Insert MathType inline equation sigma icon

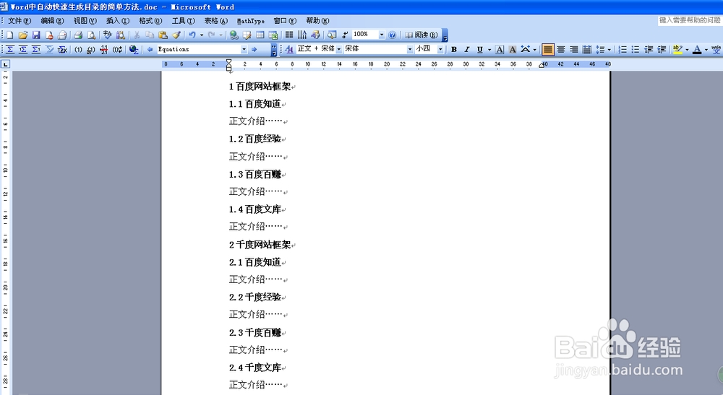coord(10,49)
